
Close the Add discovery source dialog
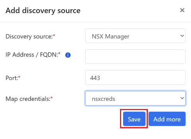pyautogui.click(x=182, y=10)
